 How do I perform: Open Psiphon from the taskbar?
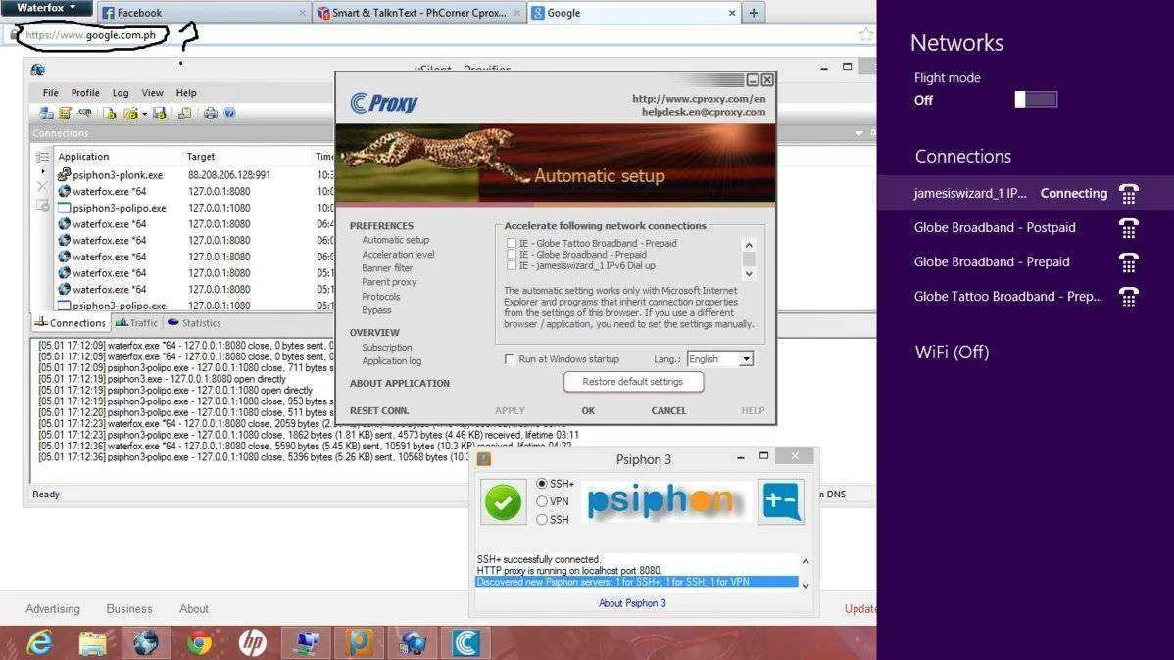pos(359,642)
